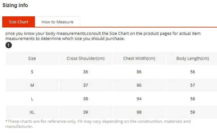This screenshot has height=135, width=217.
Task: Select the XL size row label
Action: click(x=32, y=112)
